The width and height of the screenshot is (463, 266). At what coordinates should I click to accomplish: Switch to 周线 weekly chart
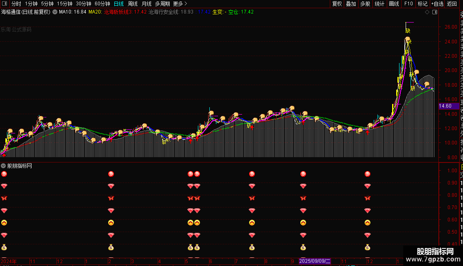133,4
